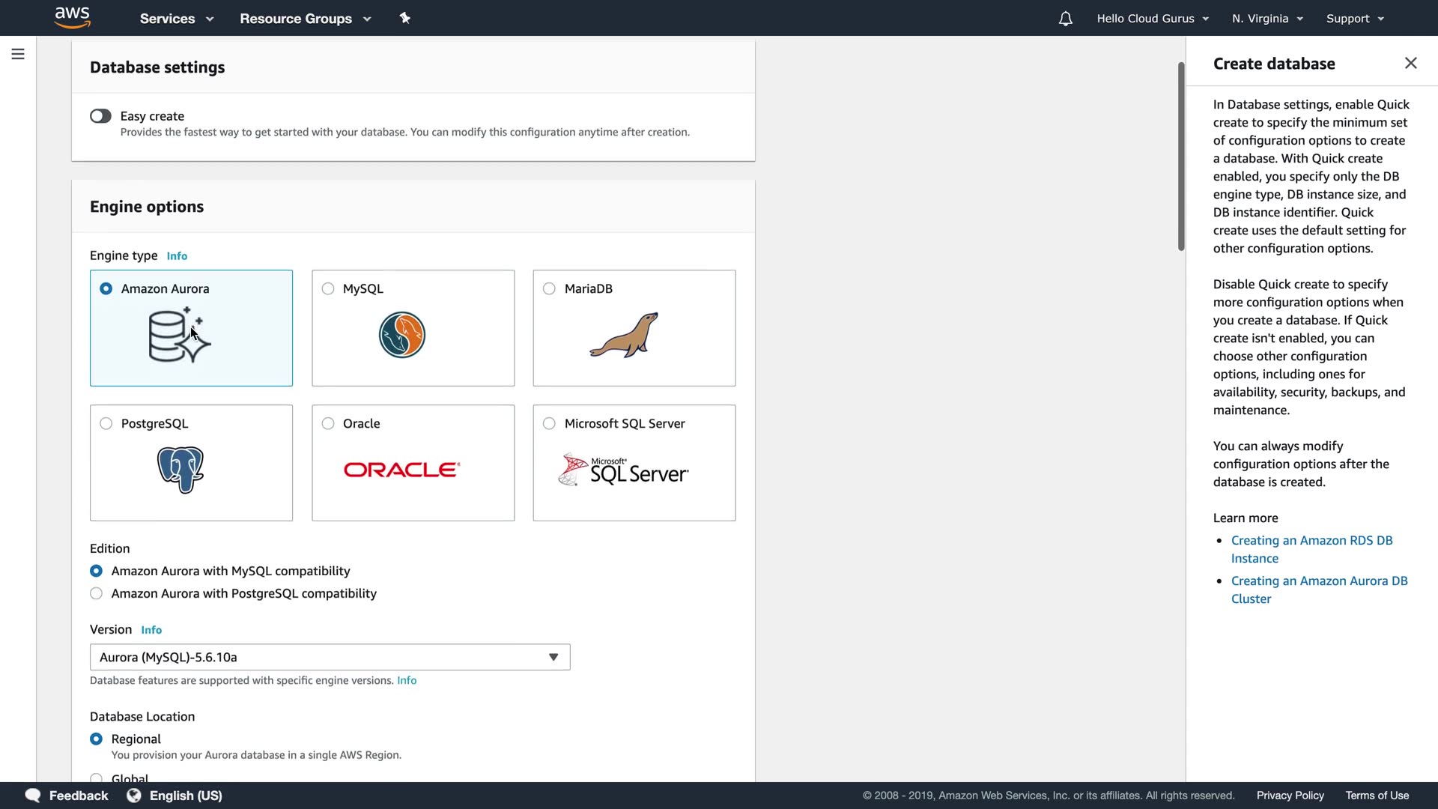Click the pin shortcut icon
Screen dimensions: 1438x809
(x=405, y=18)
